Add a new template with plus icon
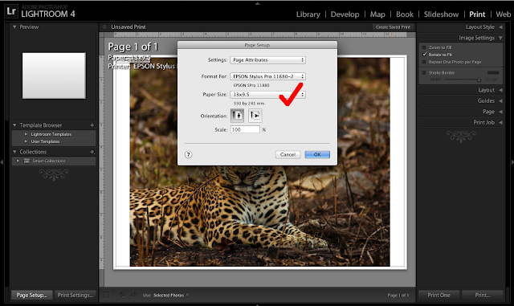 coord(92,125)
